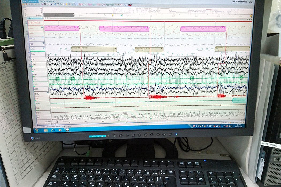This screenshot has width=281, height=187.
Task: Open the media player taskbar icon
Action: [60, 130]
